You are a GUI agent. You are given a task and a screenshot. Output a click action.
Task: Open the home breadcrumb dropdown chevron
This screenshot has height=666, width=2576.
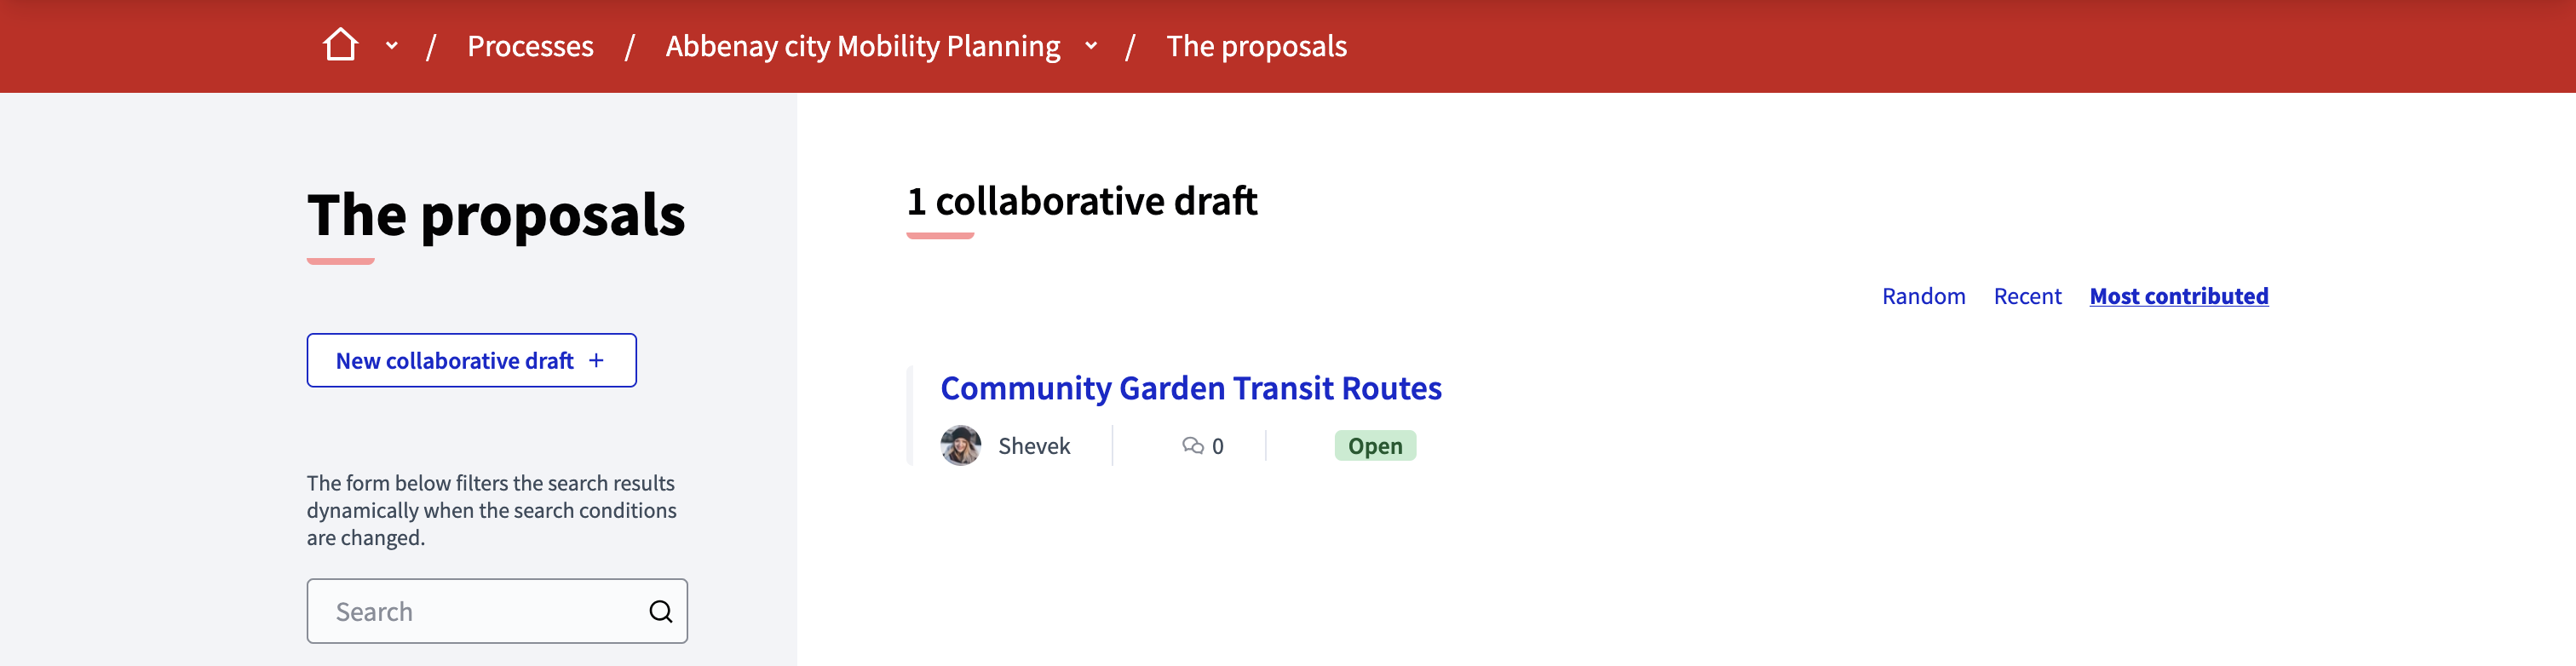391,45
